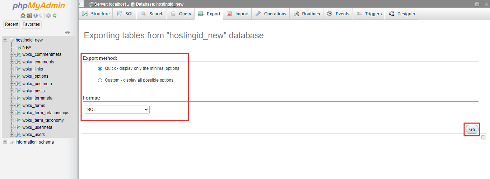This screenshot has width=490, height=179.
Task: Reload navigation panel with green arrow icon
Action: 55,15
